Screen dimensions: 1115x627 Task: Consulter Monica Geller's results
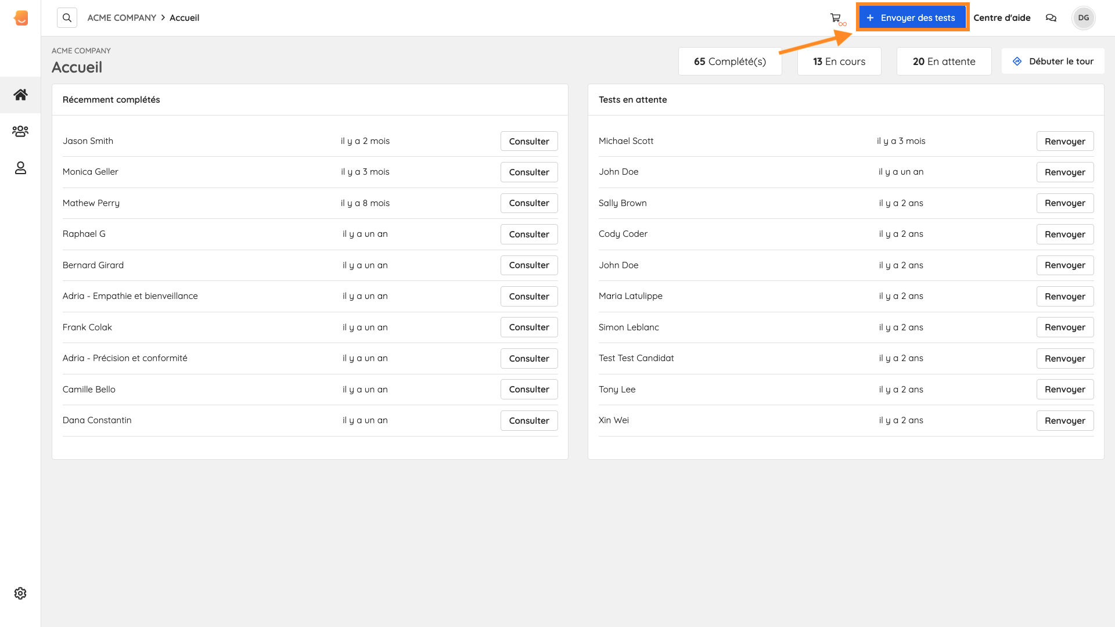[x=529, y=172]
